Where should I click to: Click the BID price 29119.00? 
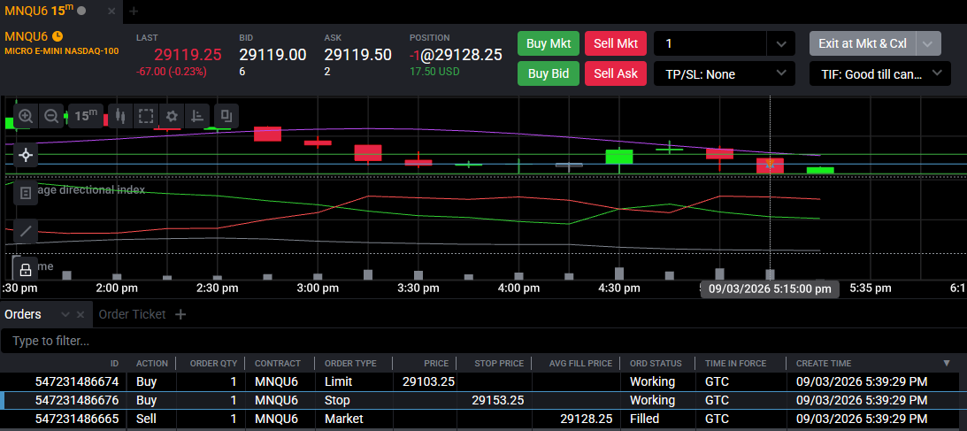click(x=272, y=55)
